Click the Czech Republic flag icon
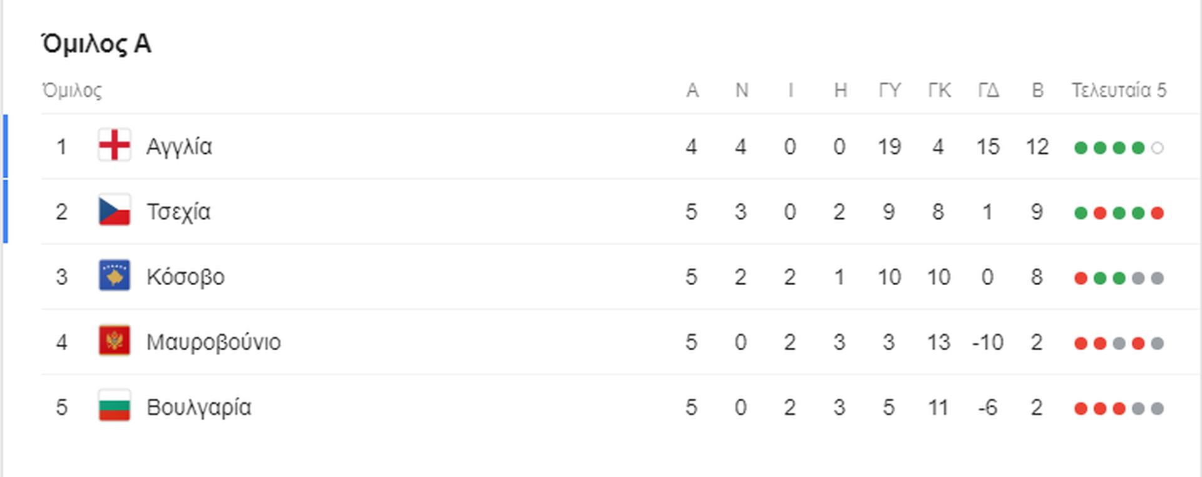This screenshot has height=477, width=1202. click(x=115, y=211)
